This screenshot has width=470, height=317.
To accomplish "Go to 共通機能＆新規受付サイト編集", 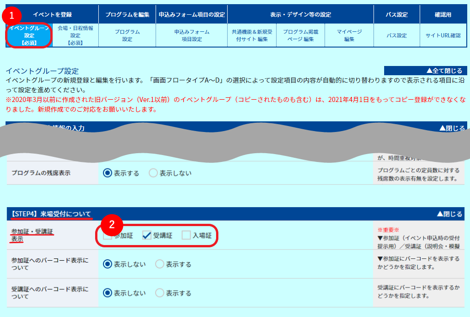I will click(252, 36).
